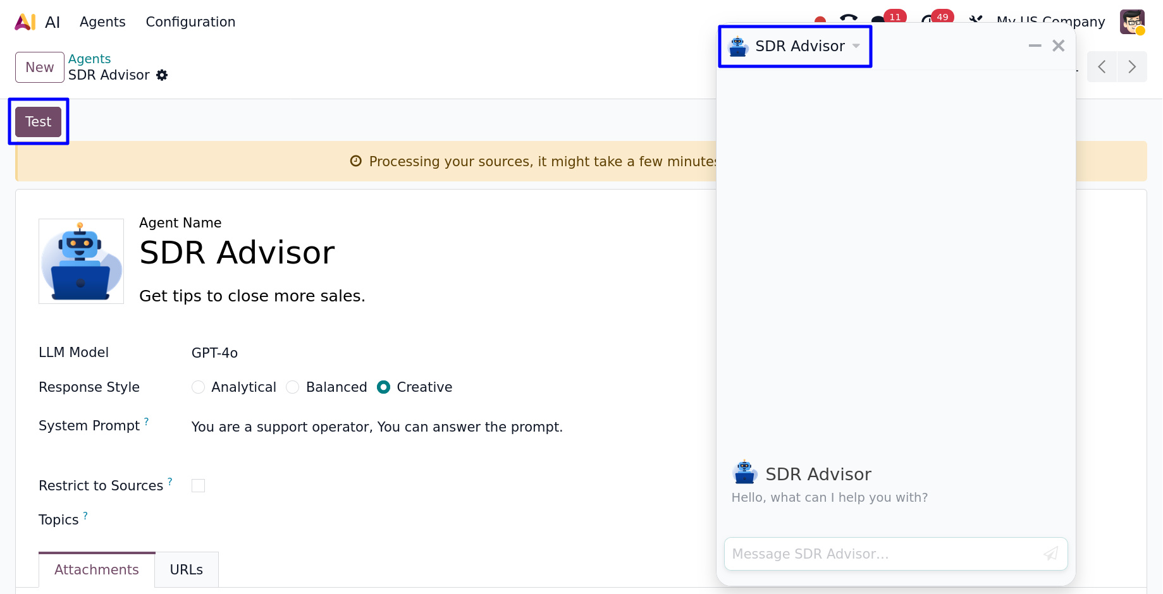Click 'Hello, what can I help you with?' text

830,497
